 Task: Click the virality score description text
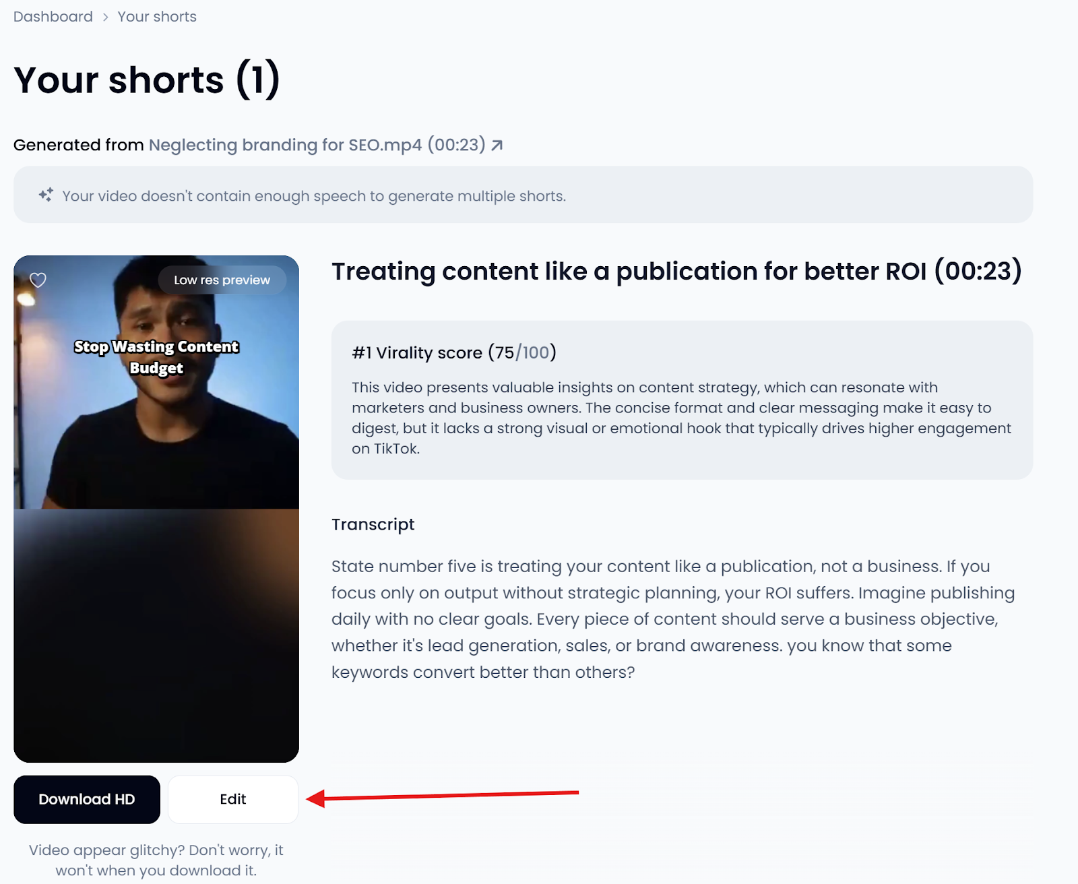(x=681, y=418)
